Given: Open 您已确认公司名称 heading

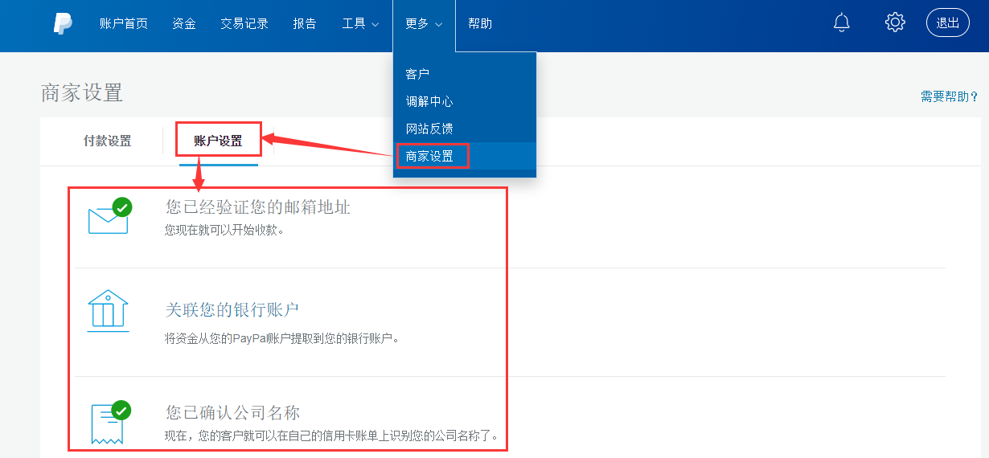Looking at the screenshot, I should (232, 413).
